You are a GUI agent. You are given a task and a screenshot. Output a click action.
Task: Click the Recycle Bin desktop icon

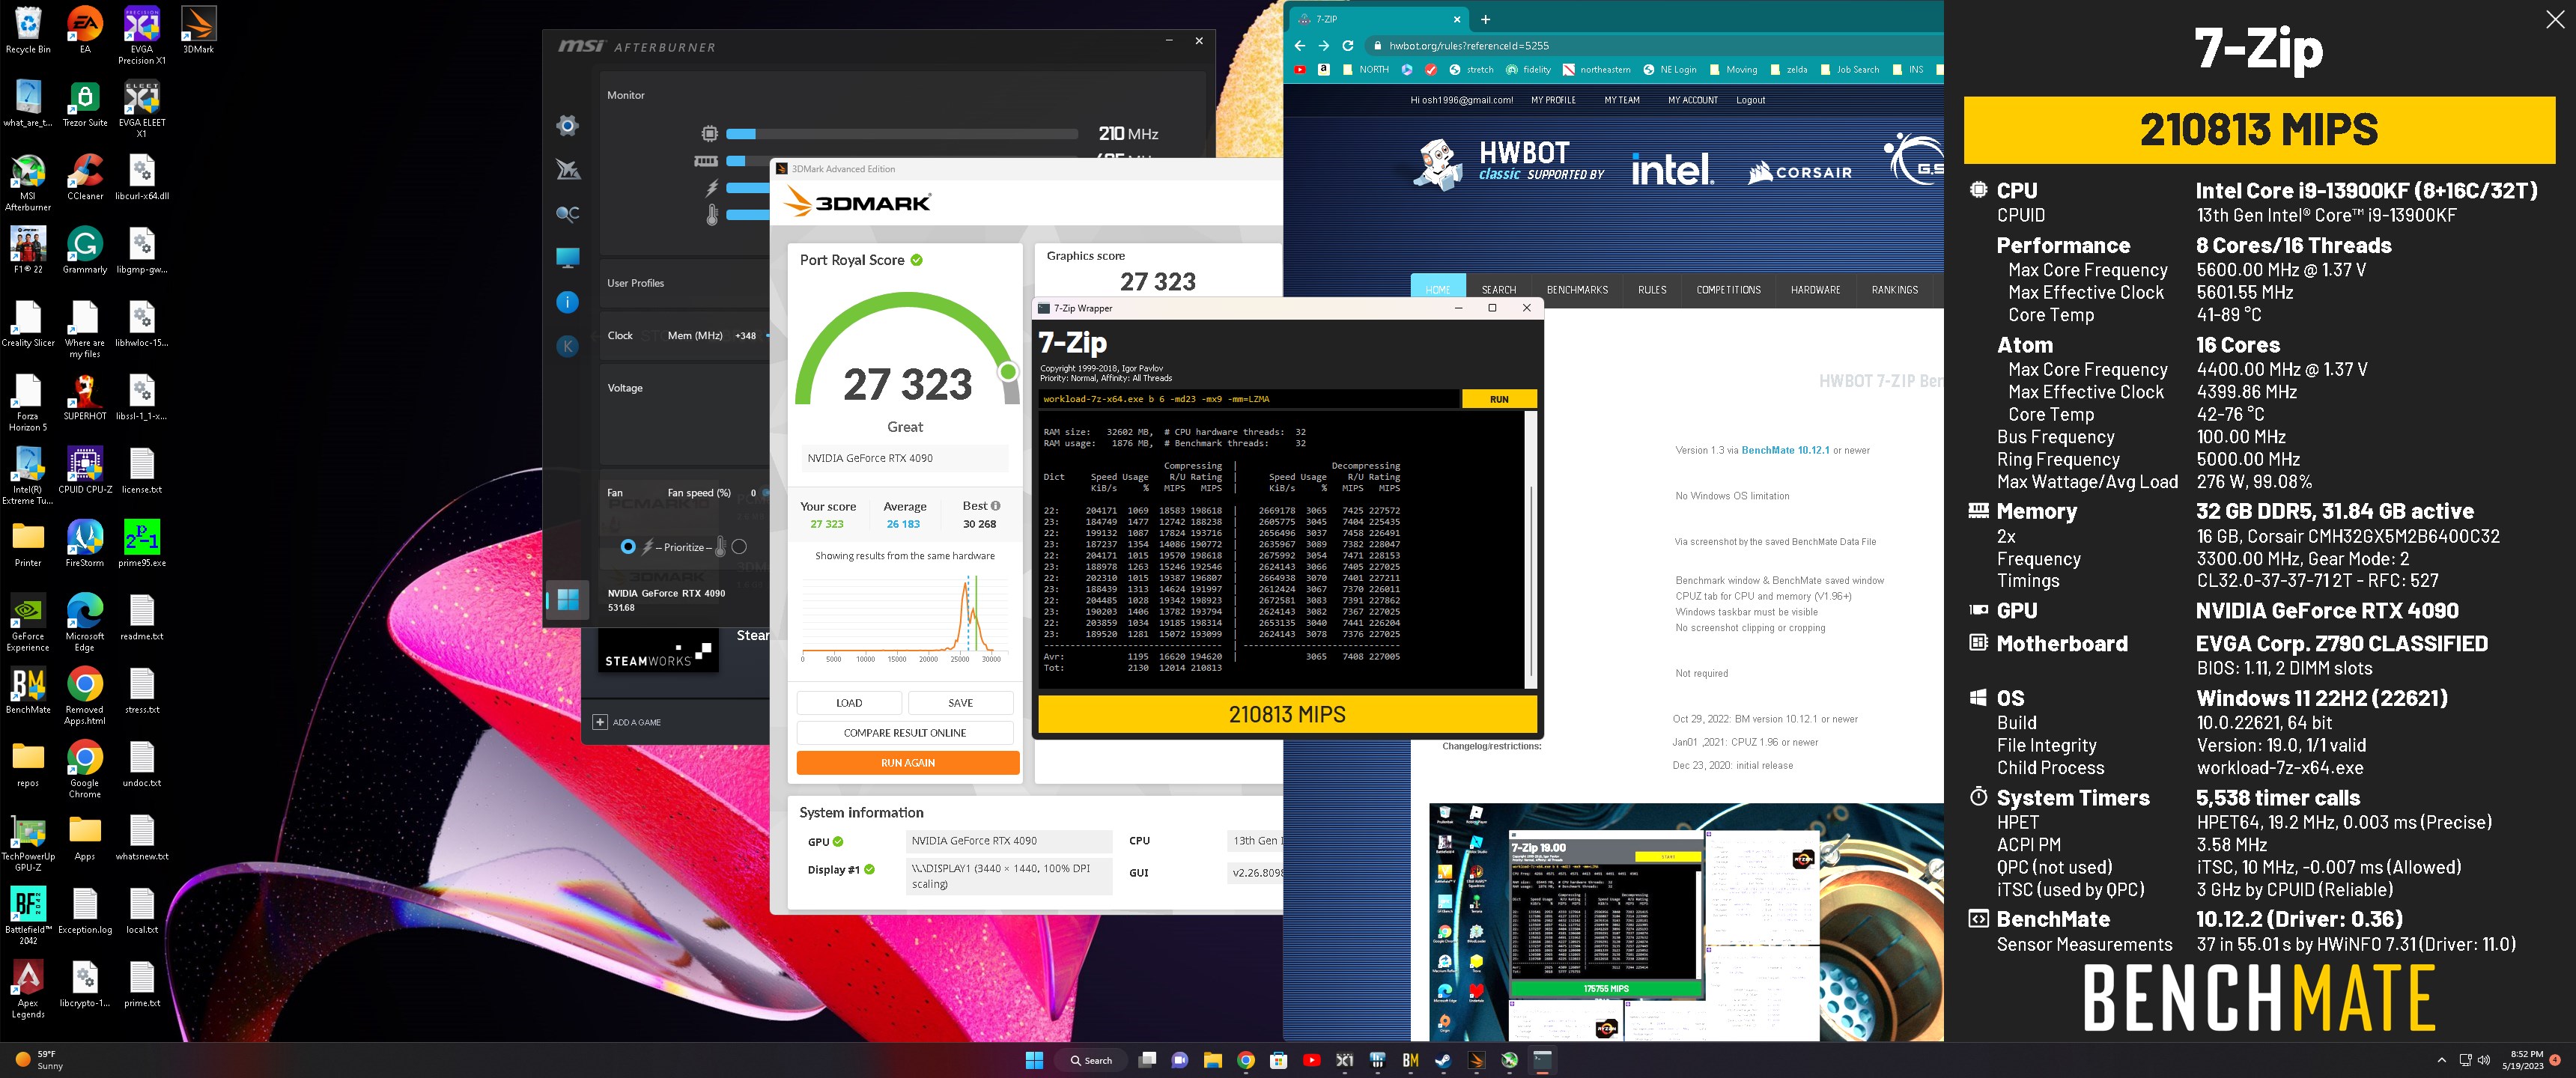(x=28, y=30)
